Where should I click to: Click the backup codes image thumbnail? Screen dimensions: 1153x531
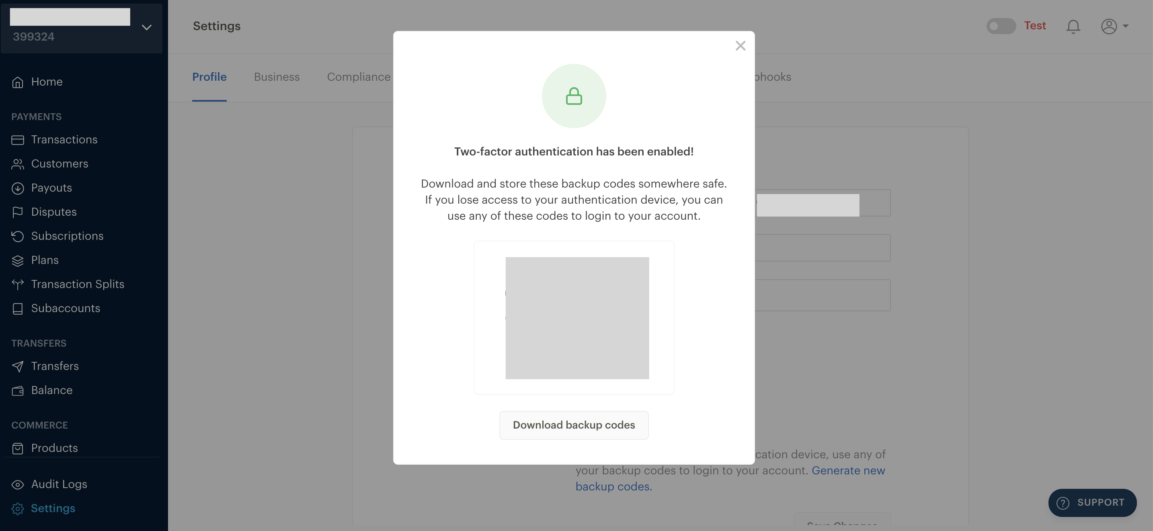(576, 317)
